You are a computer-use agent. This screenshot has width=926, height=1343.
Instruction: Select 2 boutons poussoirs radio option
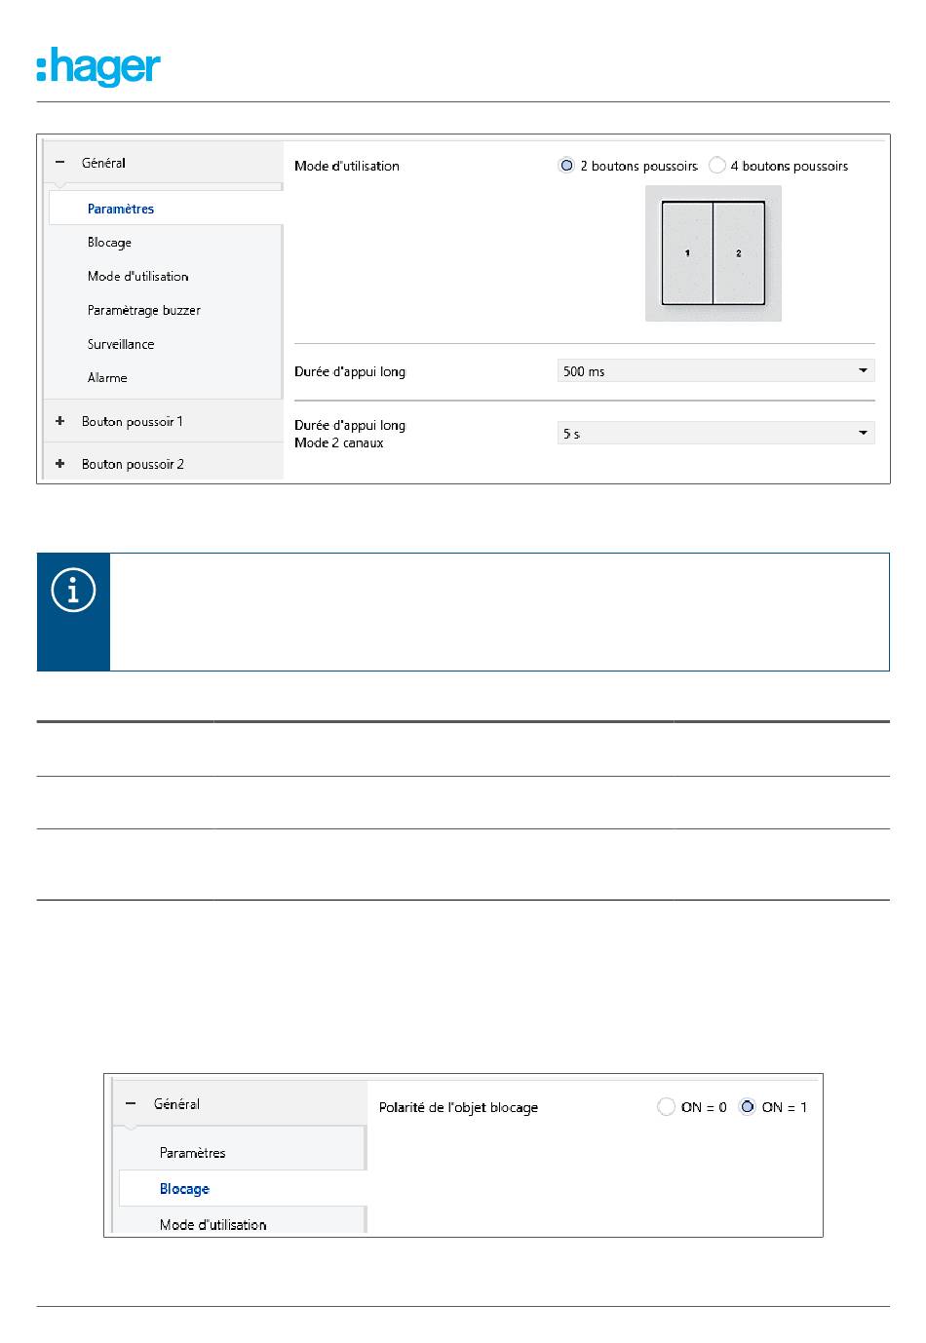566,166
